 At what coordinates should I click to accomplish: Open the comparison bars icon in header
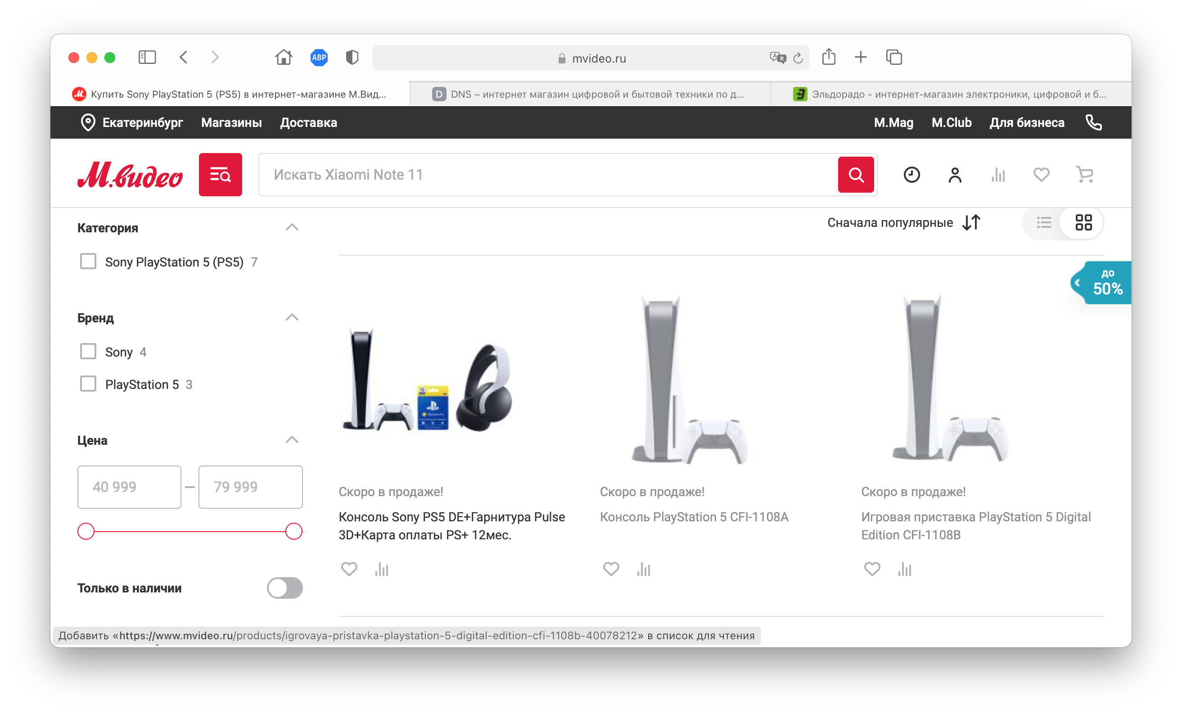tap(998, 175)
